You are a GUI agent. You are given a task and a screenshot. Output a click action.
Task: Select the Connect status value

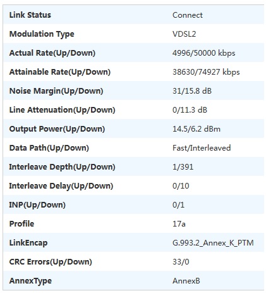click(x=188, y=15)
